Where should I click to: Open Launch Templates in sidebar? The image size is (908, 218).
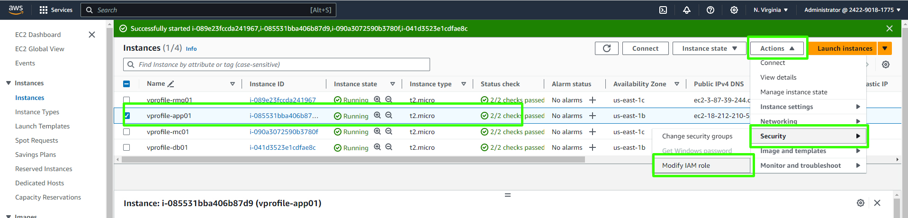pos(42,126)
